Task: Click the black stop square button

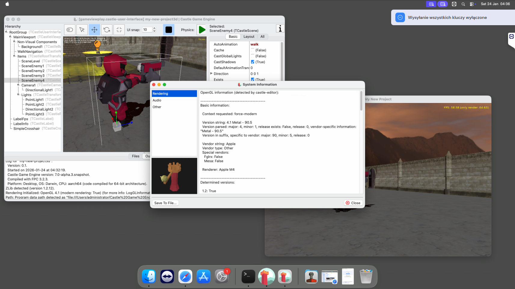Action: coord(169,30)
